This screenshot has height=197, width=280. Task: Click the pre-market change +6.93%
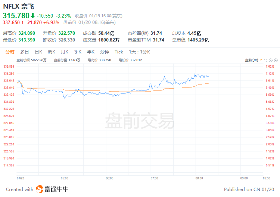[x=51, y=22]
